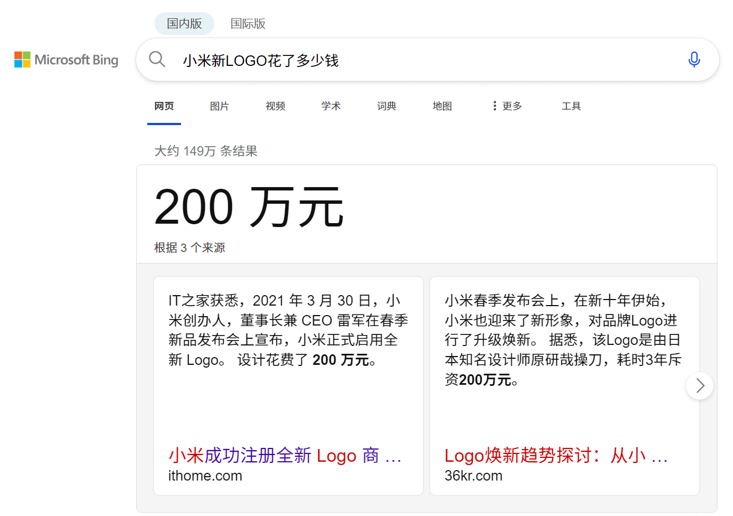Select the currently active 网页 tab
This screenshot has width=733, height=516.
[164, 106]
